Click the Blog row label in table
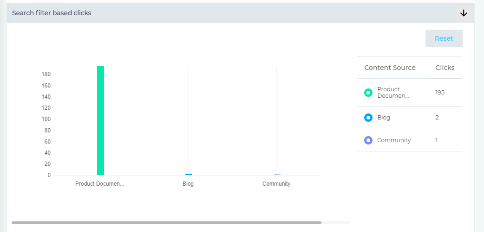Image resolution: width=484 pixels, height=232 pixels. (x=384, y=118)
